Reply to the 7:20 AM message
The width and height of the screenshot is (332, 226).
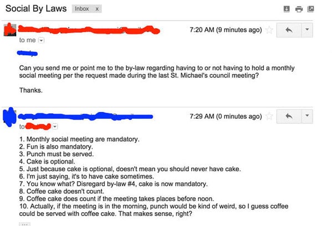pyautogui.click(x=289, y=30)
